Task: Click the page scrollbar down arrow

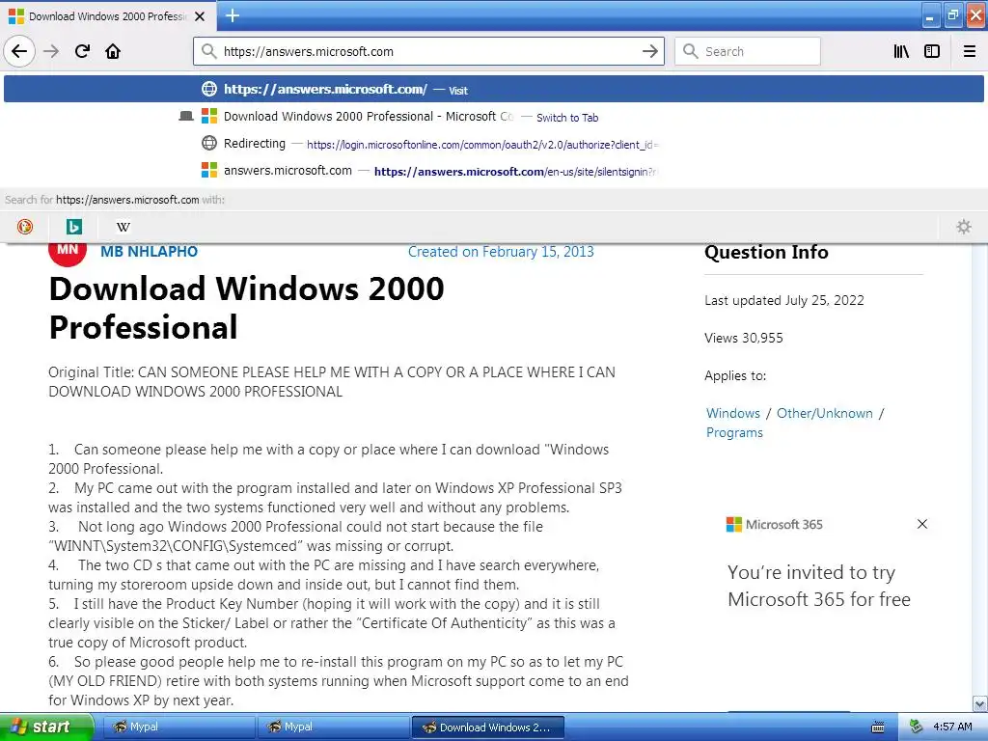Action: (x=979, y=703)
